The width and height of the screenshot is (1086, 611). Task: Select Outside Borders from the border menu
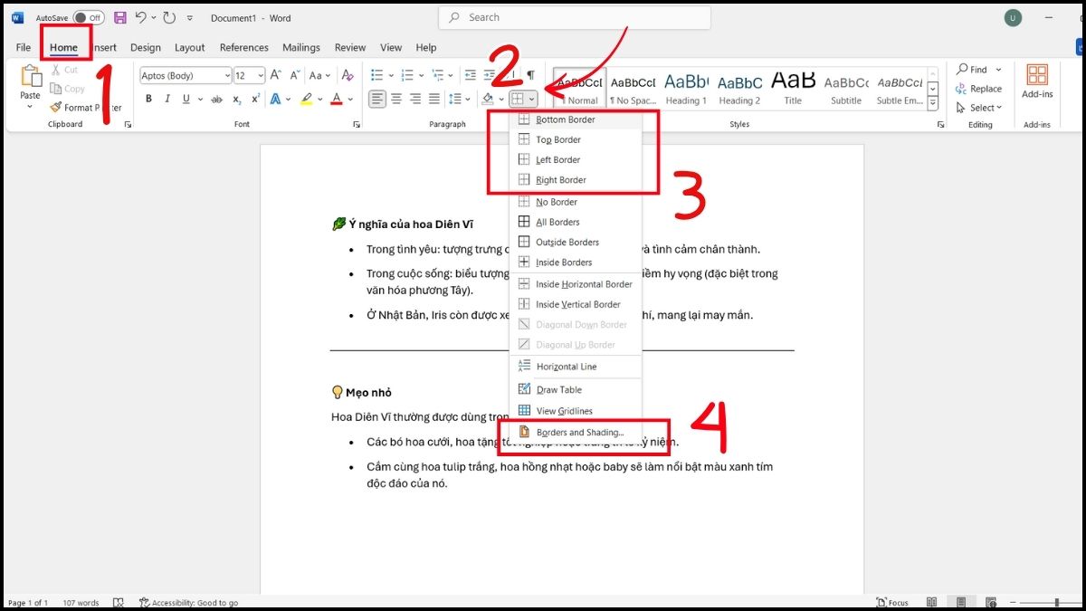[x=567, y=243]
